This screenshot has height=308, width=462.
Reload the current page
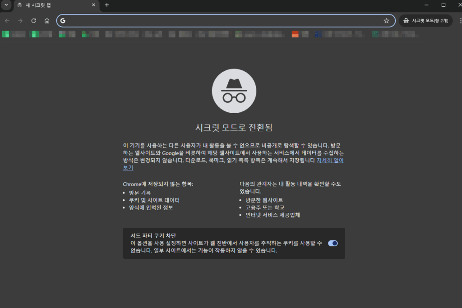click(33, 21)
